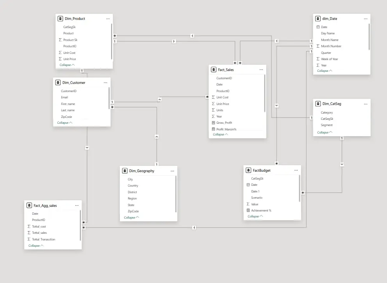Select Day Name field in dim_Date
Viewport: 387px width, 283px height.
pyautogui.click(x=328, y=33)
